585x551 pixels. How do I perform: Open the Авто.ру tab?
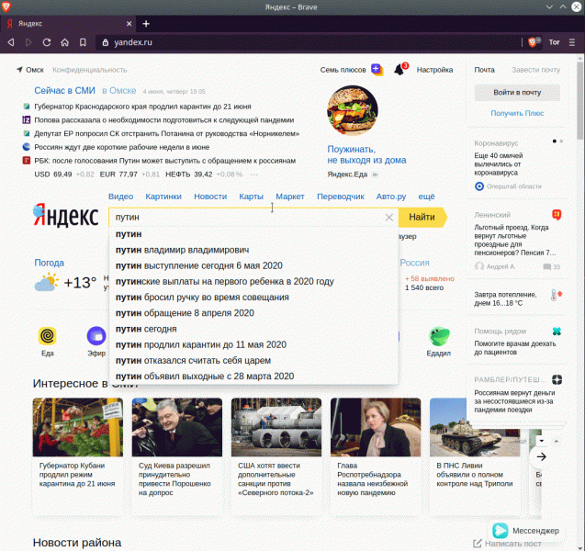(x=391, y=197)
